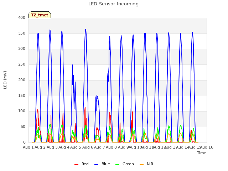Click the 'LED (mV)' y-axis title
Screen dimensions: 228x171
(x=5, y=80)
